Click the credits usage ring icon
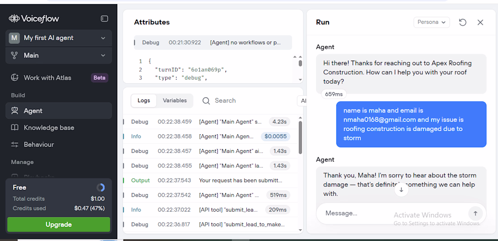Image resolution: width=498 pixels, height=241 pixels. click(x=101, y=188)
